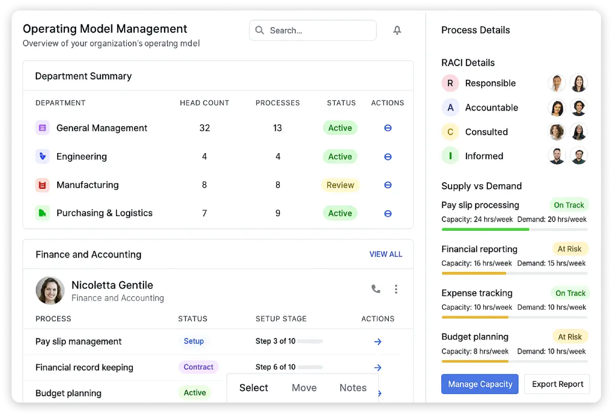613x416 pixels.
Task: Choose the Select tab
Action: [x=253, y=388]
